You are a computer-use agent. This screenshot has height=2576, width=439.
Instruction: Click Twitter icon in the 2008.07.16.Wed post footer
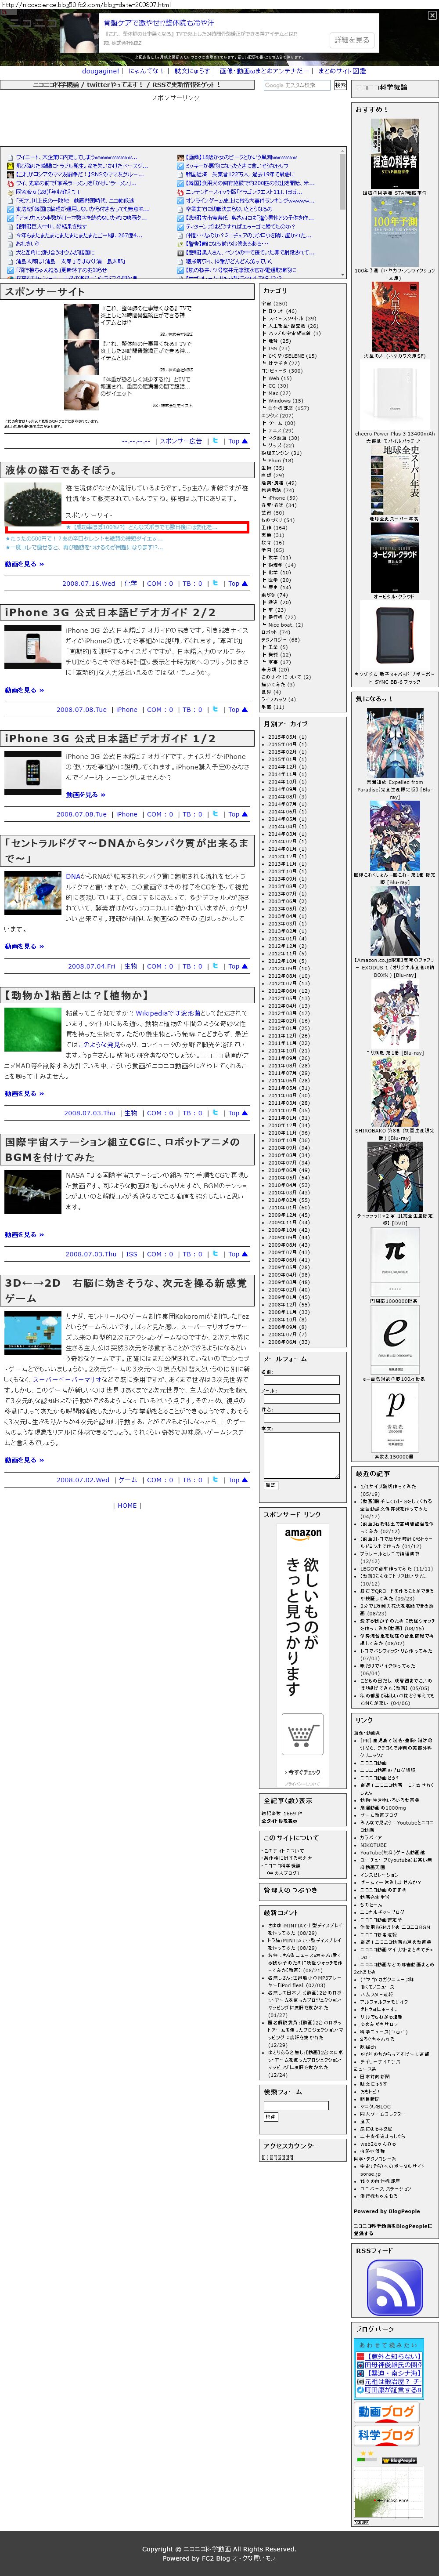(x=215, y=583)
